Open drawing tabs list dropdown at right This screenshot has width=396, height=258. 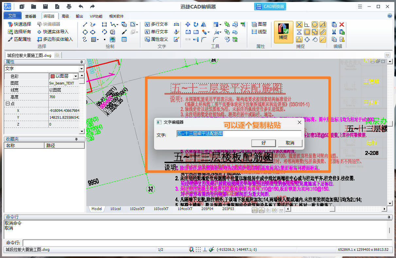pos(387,55)
